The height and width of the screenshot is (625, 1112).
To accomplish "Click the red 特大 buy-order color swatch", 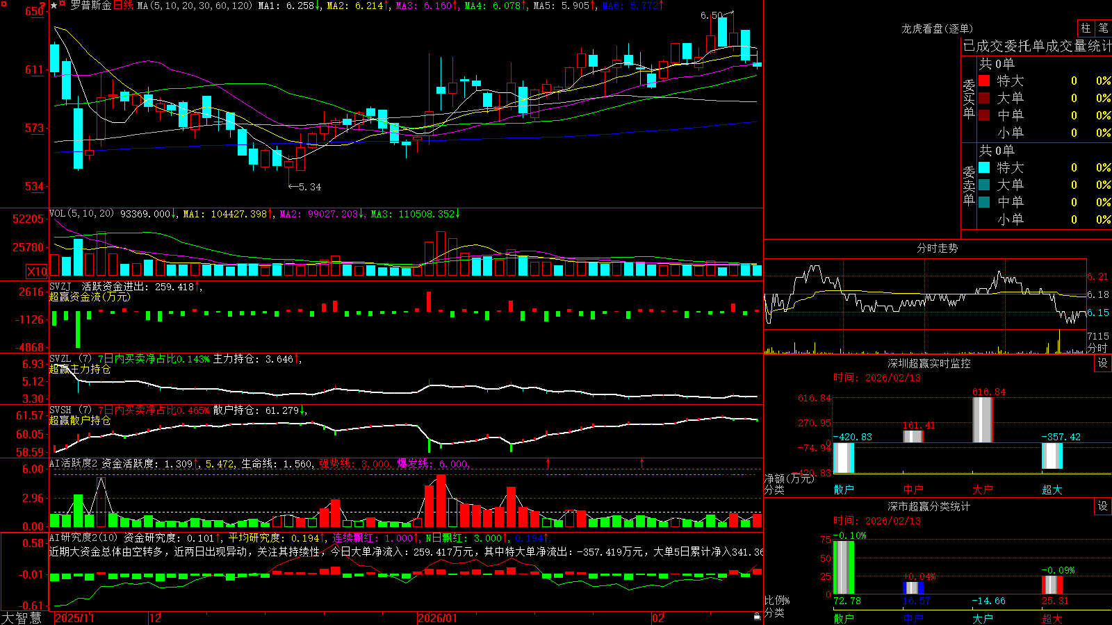I will click(984, 81).
